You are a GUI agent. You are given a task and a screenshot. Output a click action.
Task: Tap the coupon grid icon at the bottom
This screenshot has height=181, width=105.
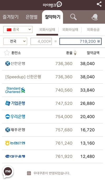click(29, 173)
